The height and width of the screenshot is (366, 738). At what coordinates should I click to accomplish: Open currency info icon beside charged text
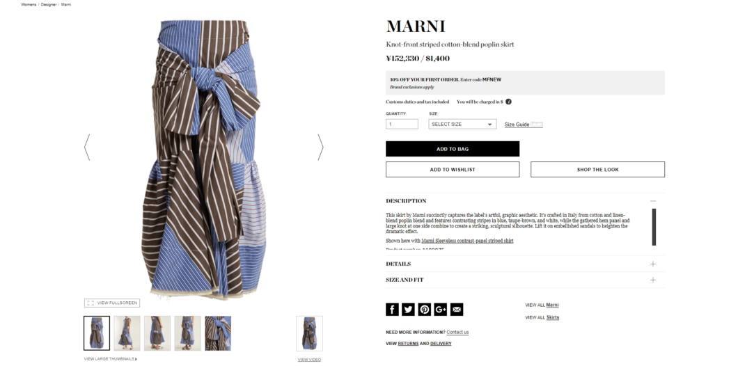508,102
